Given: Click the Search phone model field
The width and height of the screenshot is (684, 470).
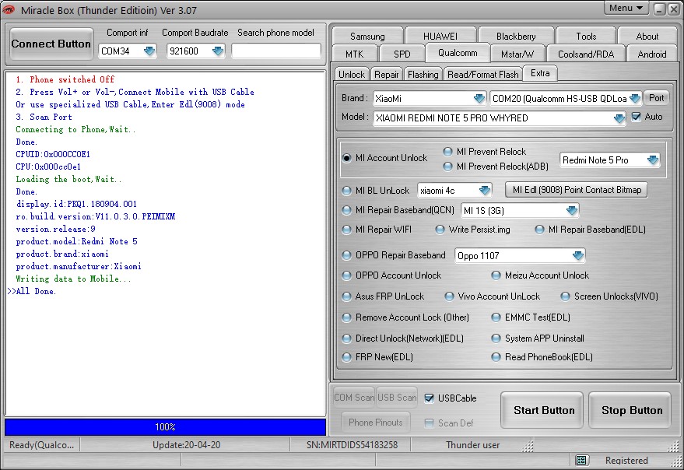Looking at the screenshot, I should pyautogui.click(x=276, y=51).
